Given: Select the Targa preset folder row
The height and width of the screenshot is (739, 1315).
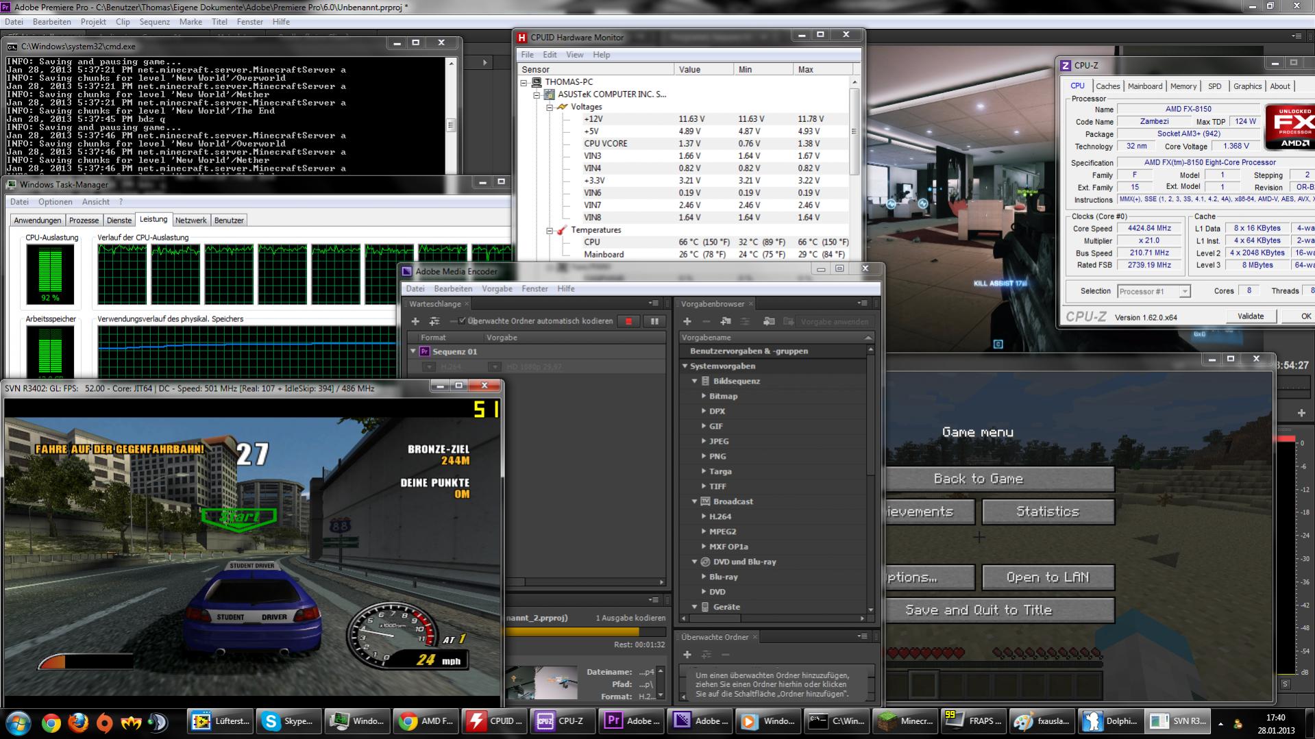Looking at the screenshot, I should point(774,472).
